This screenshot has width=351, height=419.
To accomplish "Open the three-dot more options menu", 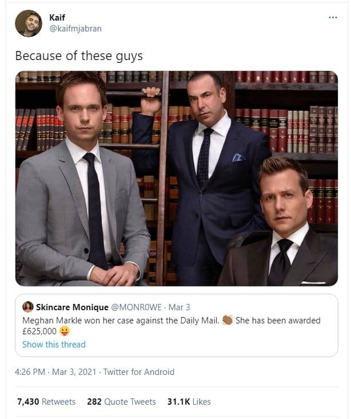I will tap(333, 18).
